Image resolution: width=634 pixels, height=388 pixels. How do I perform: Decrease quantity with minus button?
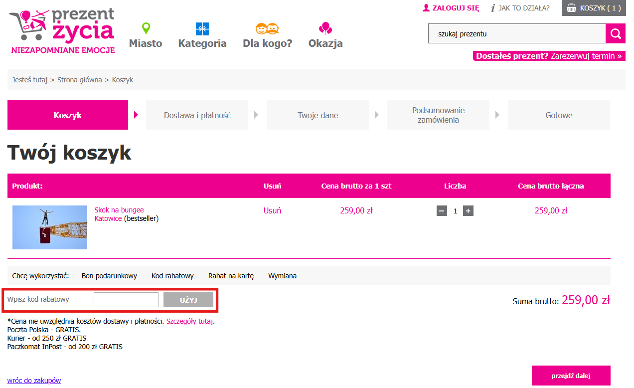coord(442,211)
